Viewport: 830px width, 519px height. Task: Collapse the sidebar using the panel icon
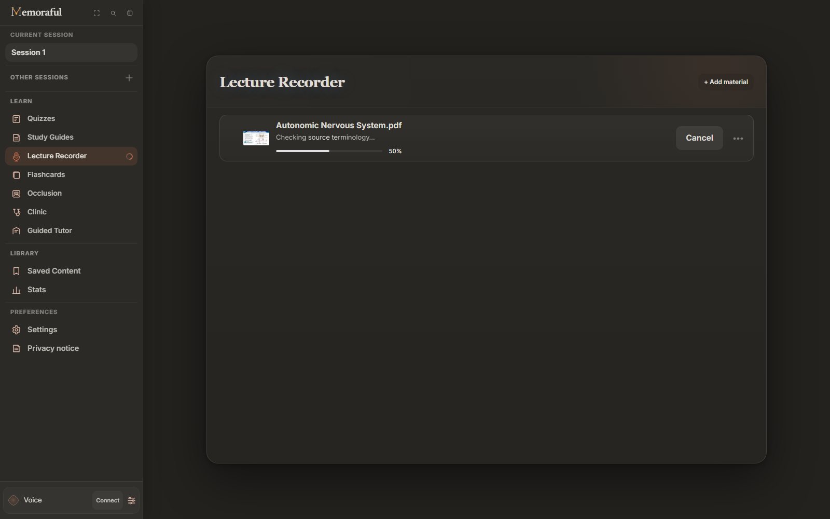130,13
